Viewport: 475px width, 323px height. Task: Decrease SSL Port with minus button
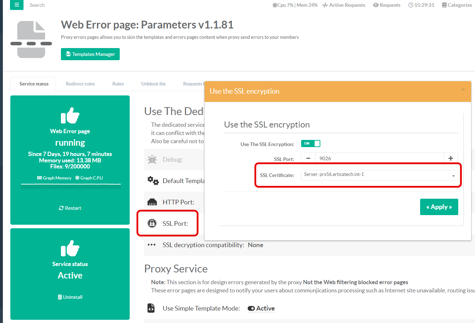coord(308,158)
